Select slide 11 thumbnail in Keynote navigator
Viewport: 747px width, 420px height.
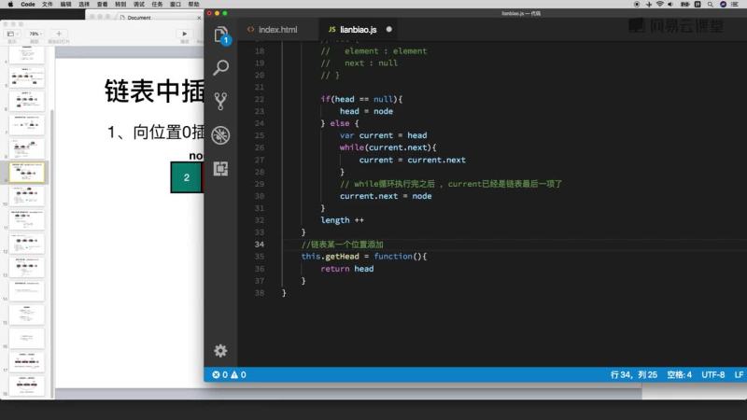click(27, 219)
